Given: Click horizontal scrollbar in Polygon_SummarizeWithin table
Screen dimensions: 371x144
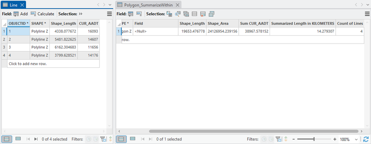Looking at the screenshot, I should click(x=254, y=131).
